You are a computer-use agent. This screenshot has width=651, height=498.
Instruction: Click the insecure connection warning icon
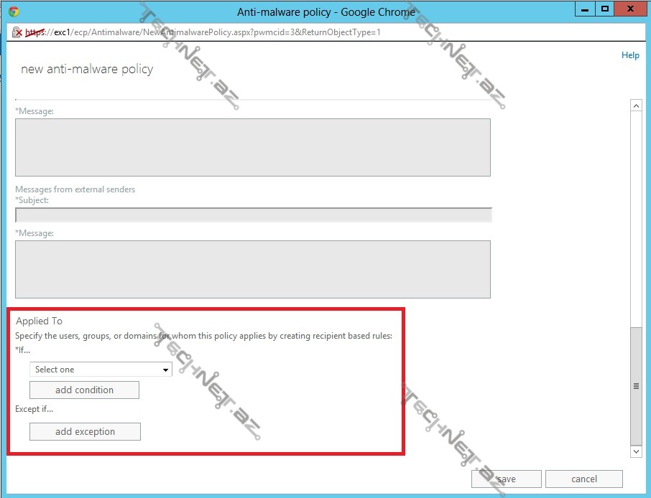click(17, 32)
